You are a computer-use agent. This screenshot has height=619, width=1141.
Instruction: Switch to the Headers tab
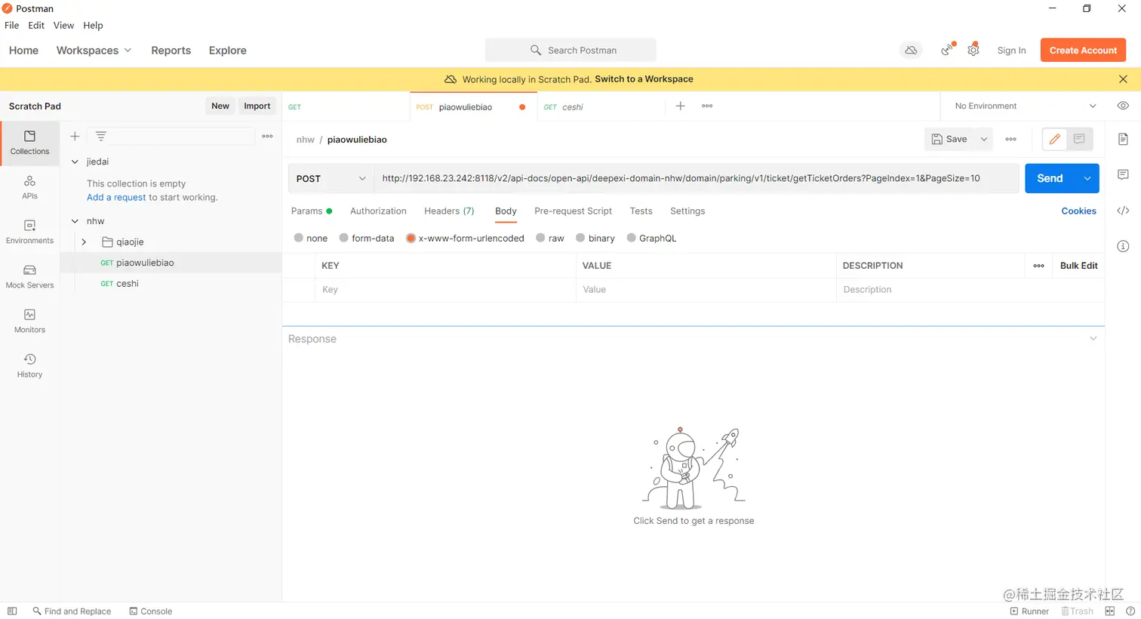[x=449, y=211]
